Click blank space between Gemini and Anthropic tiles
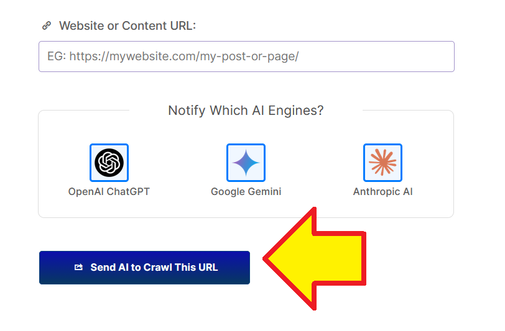 point(314,164)
